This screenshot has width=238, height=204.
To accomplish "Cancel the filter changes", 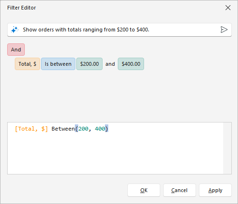I will [179, 190].
